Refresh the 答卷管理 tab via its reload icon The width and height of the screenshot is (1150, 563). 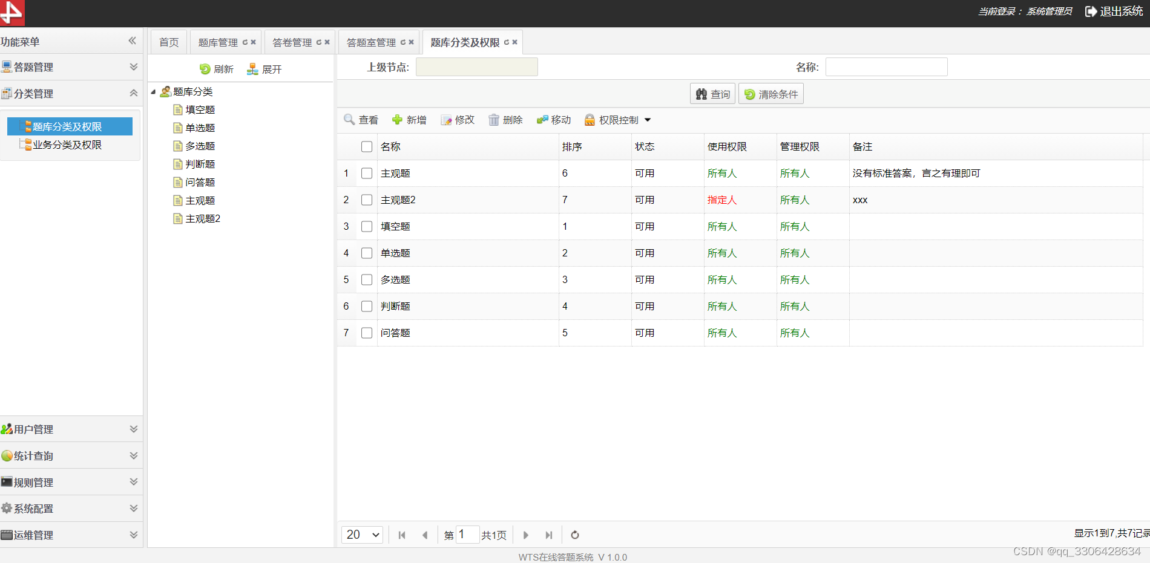[x=319, y=42]
